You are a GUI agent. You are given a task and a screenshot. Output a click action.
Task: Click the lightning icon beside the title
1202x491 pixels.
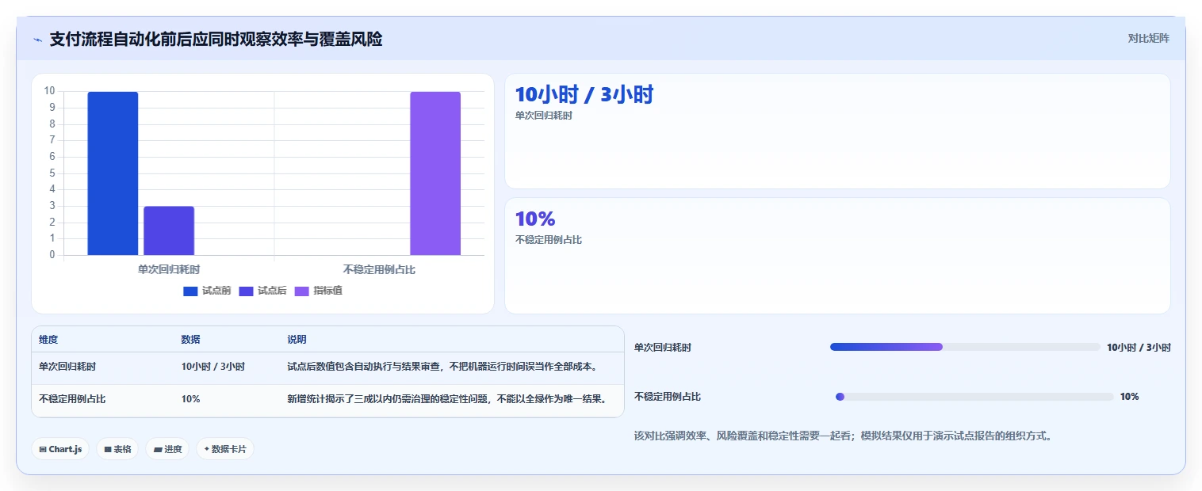pyautogui.click(x=38, y=40)
